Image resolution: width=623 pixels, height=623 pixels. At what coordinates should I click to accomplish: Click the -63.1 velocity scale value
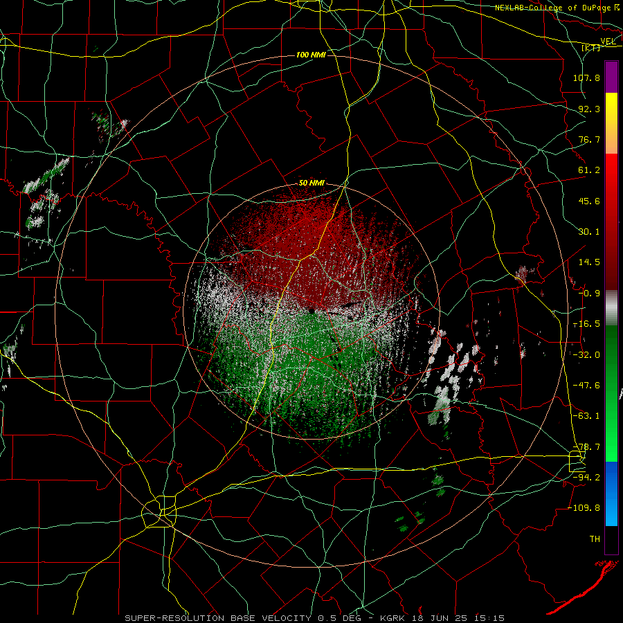[586, 416]
